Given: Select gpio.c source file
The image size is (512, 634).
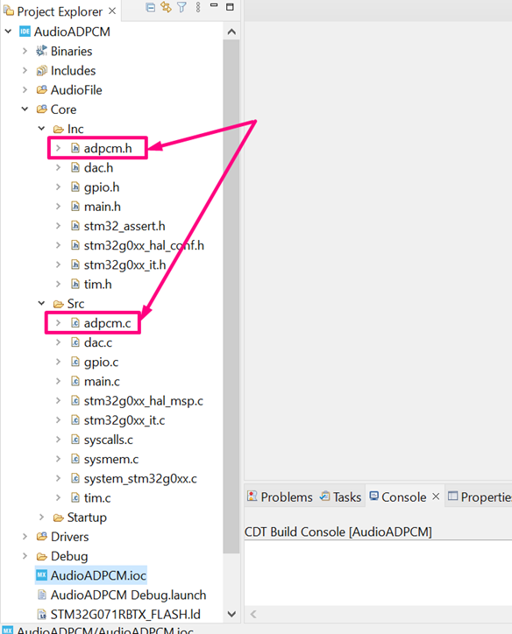Looking at the screenshot, I should click(x=101, y=362).
